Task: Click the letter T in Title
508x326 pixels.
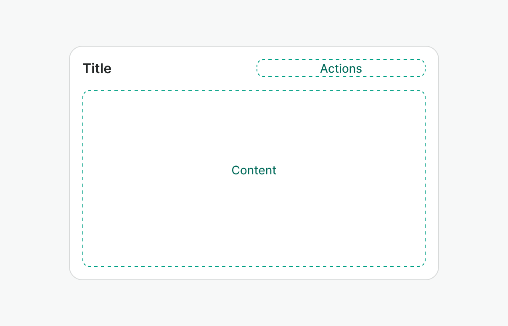Action: (x=86, y=68)
